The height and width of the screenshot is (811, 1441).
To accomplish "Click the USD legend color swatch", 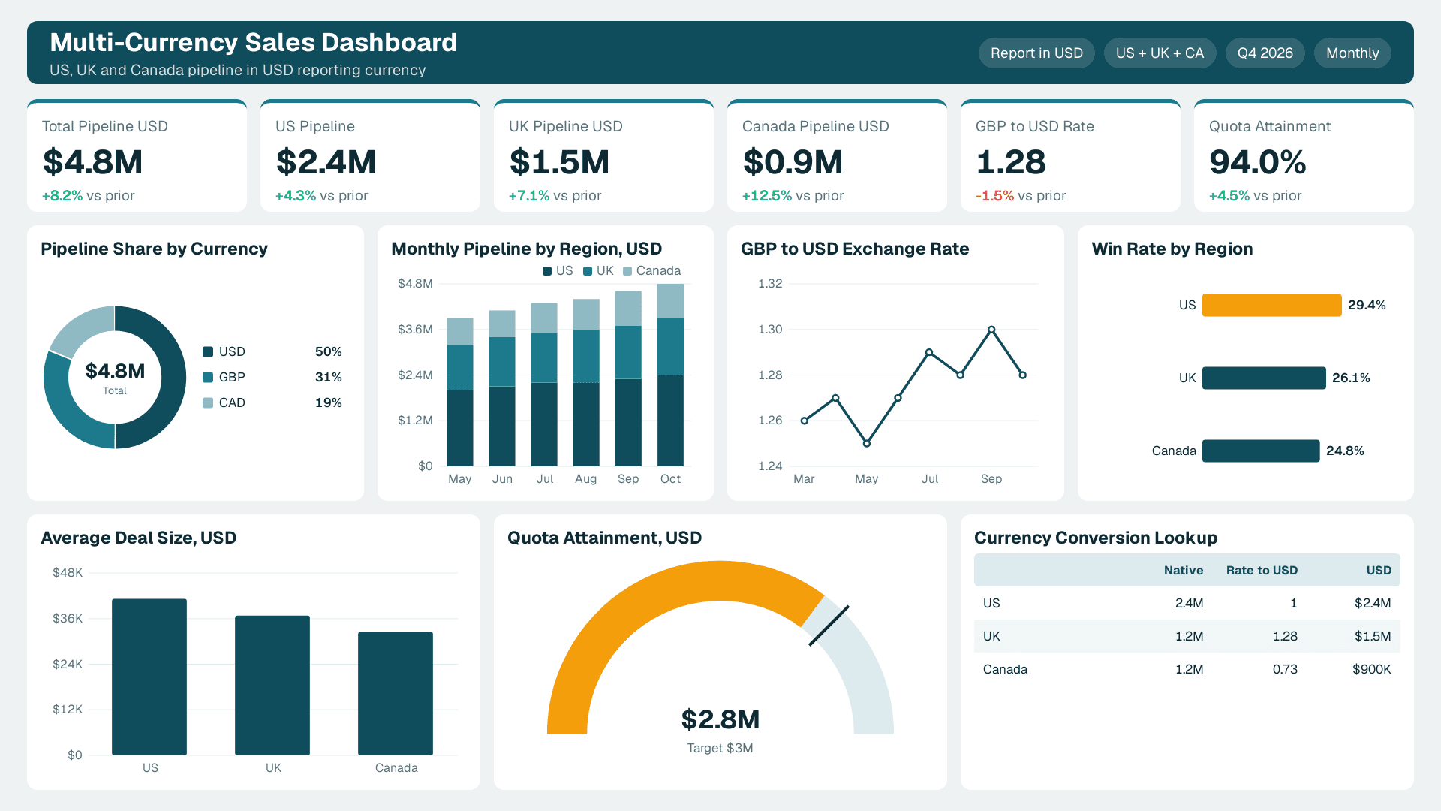I will pyautogui.click(x=208, y=351).
